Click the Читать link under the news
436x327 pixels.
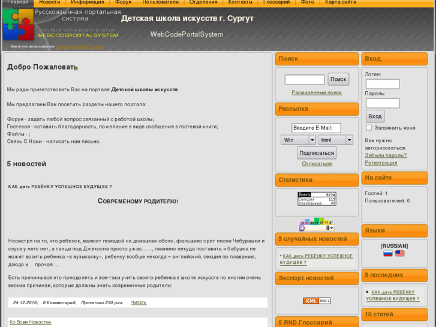(139, 302)
